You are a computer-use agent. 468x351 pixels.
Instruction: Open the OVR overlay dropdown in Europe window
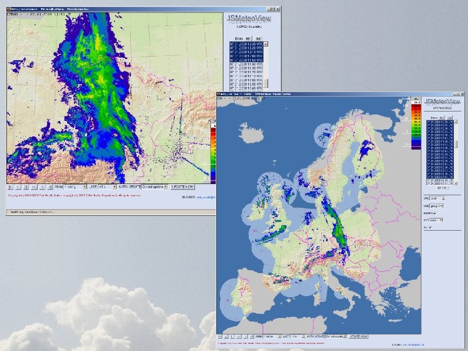pos(436,220)
